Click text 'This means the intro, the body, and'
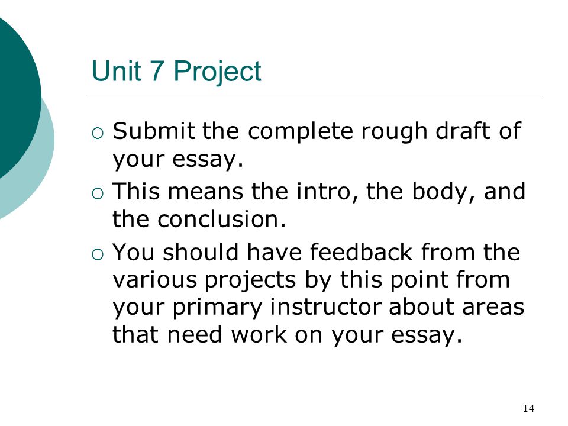Image resolution: width=568 pixels, height=426 pixels. tap(319, 192)
